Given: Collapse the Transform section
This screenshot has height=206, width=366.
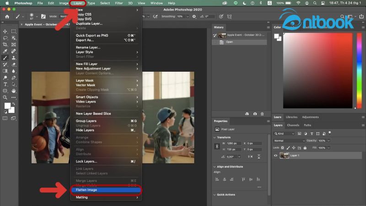Looking at the screenshot, I should coord(215,138).
